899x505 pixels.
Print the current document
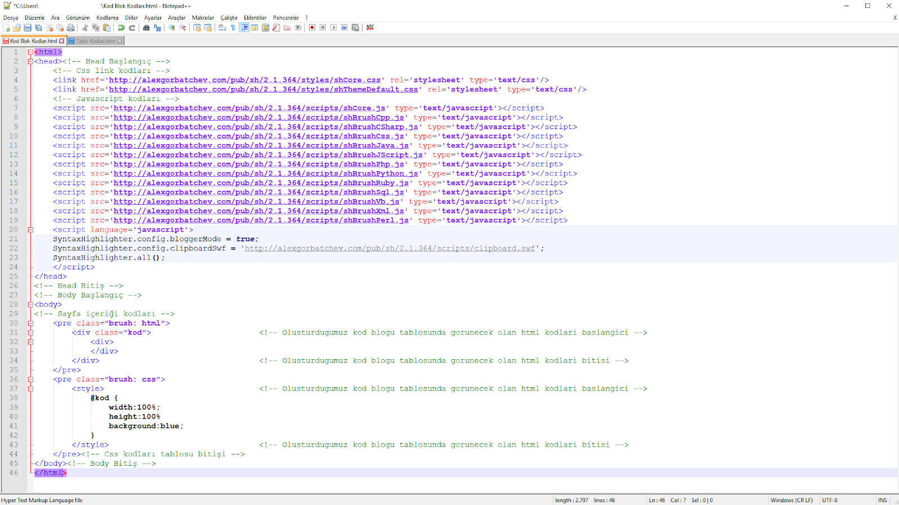pyautogui.click(x=71, y=27)
